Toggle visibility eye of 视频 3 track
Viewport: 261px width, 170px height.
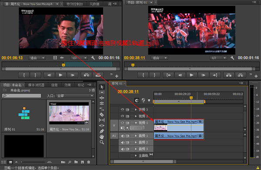[x=122, y=109]
